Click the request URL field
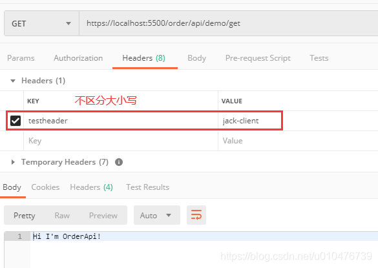Viewport: 378px width, 268px height. [229, 23]
